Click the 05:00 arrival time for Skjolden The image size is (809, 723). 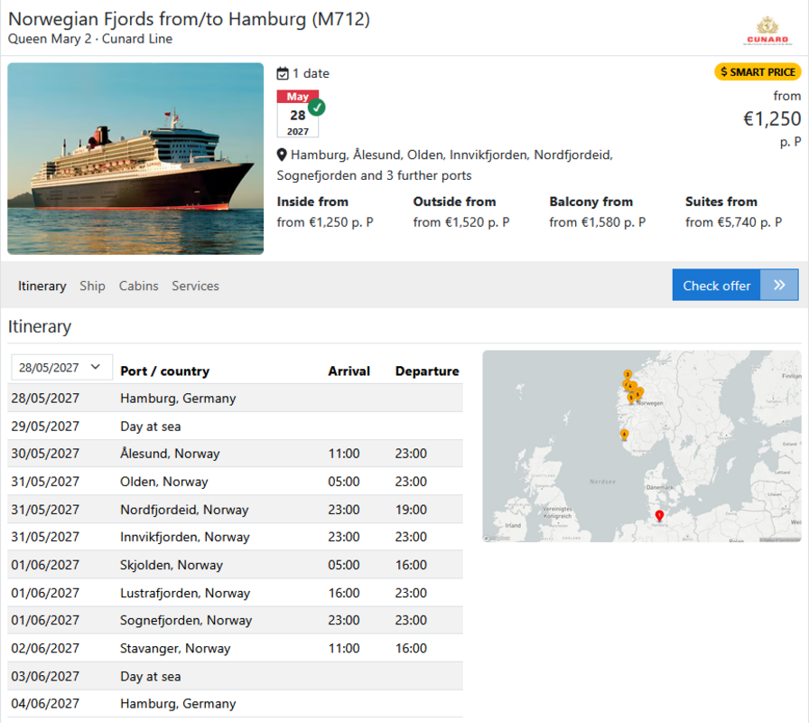tap(344, 565)
